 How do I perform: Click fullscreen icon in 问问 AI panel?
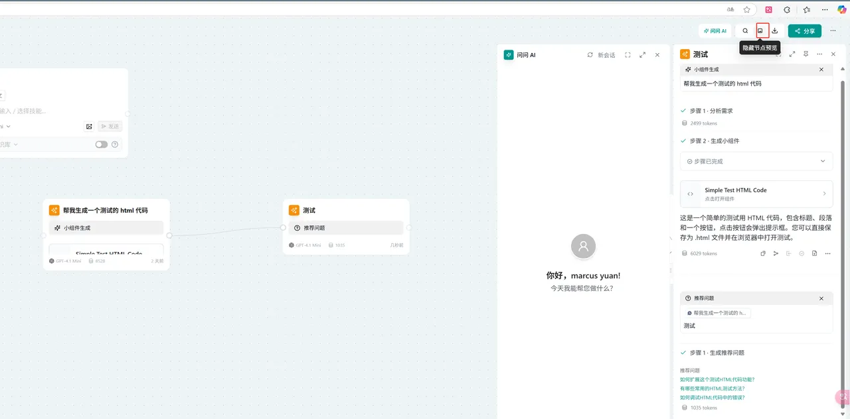(x=628, y=55)
